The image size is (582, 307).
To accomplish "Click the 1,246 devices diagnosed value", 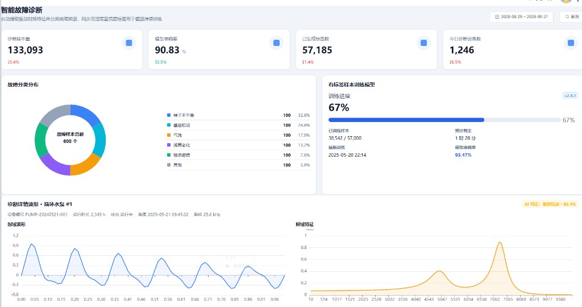I will 462,50.
